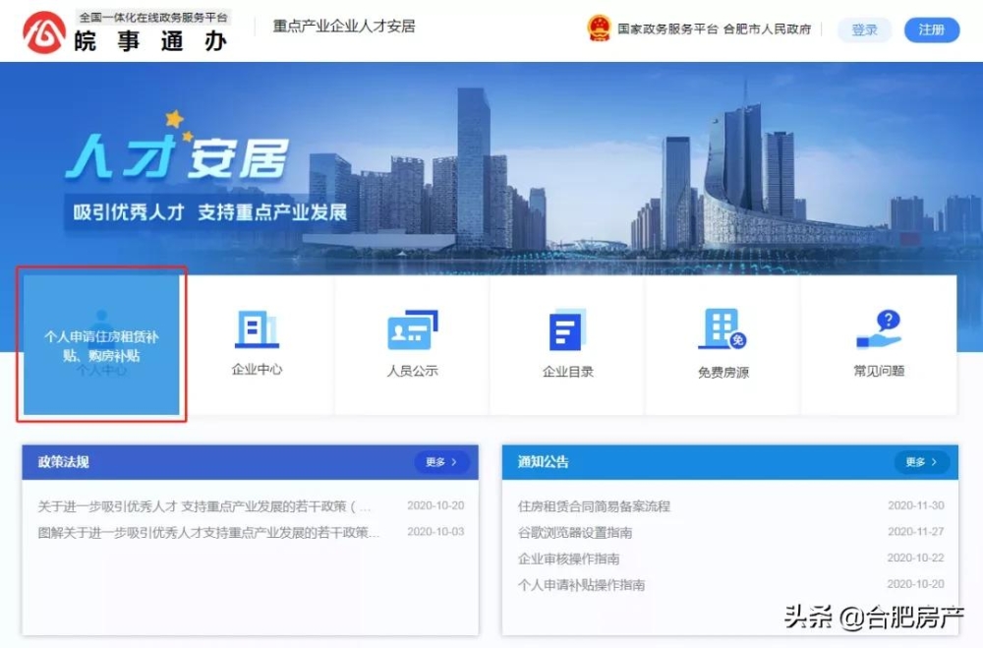Click the 人才安居 banner image
This screenshot has height=648, width=983.
491,168
